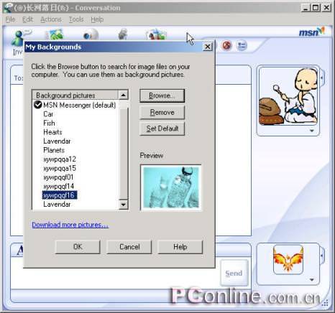Expand my phoenix display picture dropdown arrow
The width and height of the screenshot is (335, 313).
[x=312, y=279]
